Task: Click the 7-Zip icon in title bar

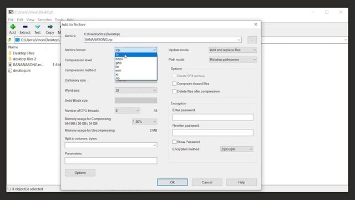Action: pyautogui.click(x=11, y=12)
